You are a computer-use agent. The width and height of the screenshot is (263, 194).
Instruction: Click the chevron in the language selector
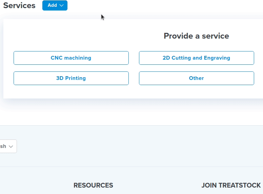(11, 147)
